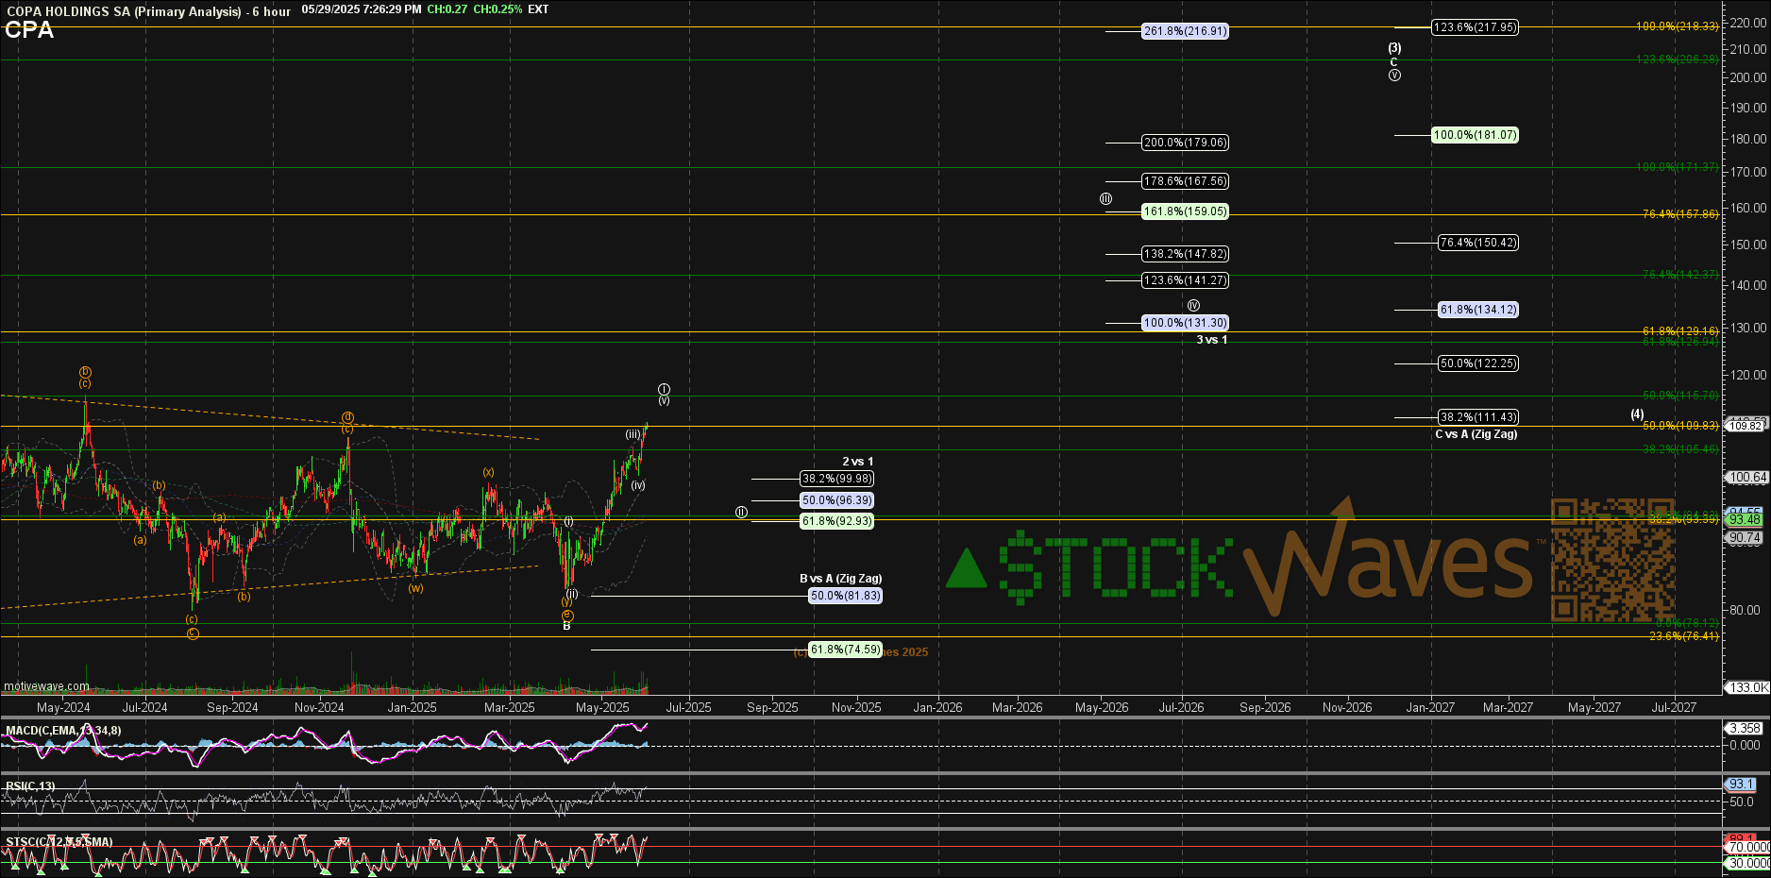This screenshot has width=1771, height=878.
Task: Select the orange 23.6%(76.41) level label
Action: coord(1683,636)
